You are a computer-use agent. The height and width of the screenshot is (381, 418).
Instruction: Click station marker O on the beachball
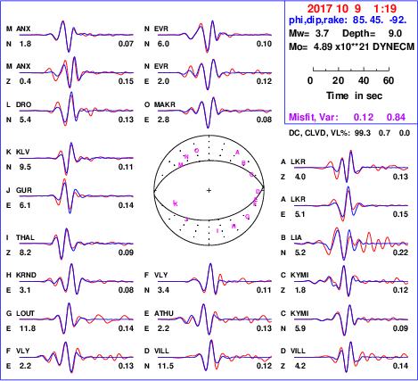pyautogui.click(x=196, y=151)
